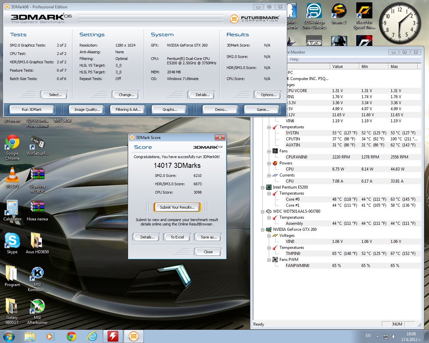
Task: Click the Value column header
Action: pyautogui.click(x=345, y=66)
